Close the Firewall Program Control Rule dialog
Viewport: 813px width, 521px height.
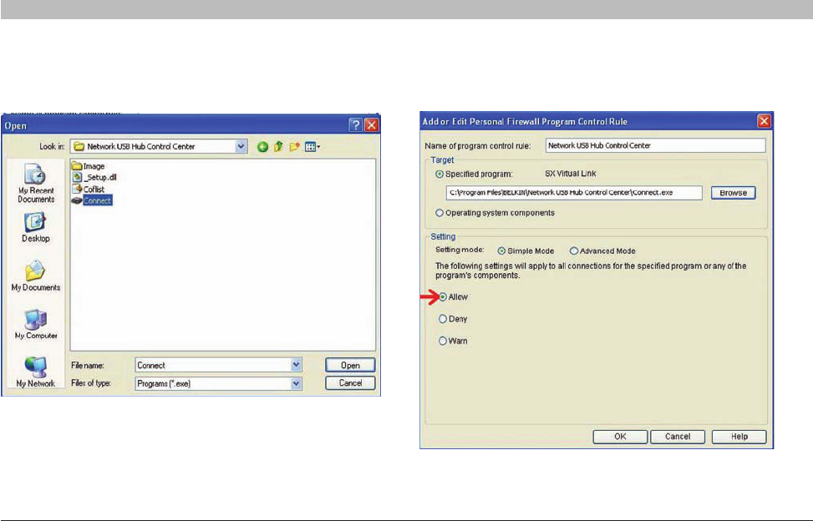coord(765,121)
